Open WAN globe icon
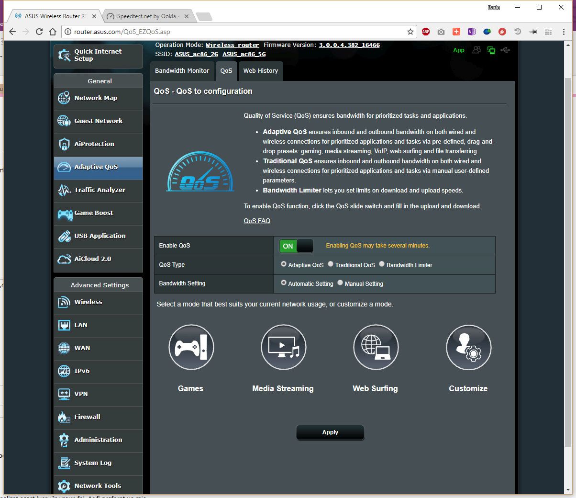Viewport: 576px width, 498px height. 64,348
